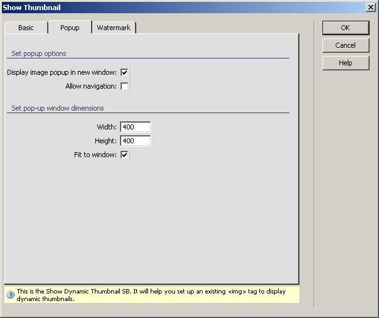Select the Popup tab
Screen dimensions: 379x318
pyautogui.click(x=70, y=28)
